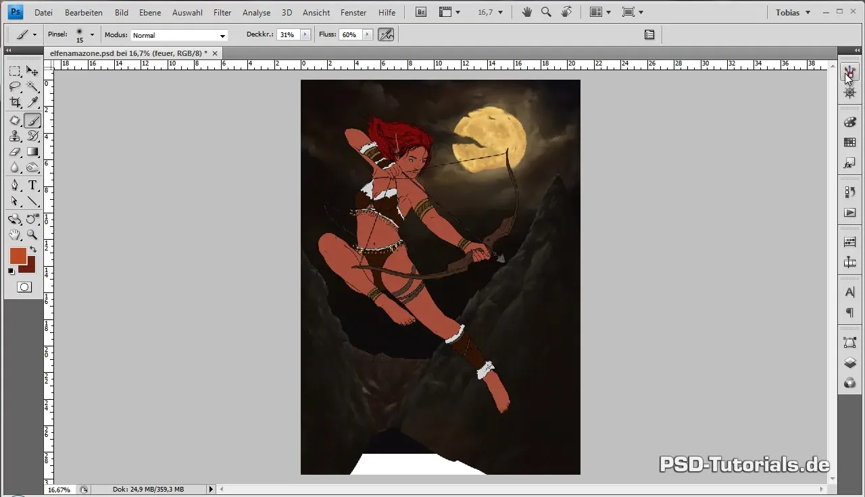
Task: Open the Tobias workspace switcher
Action: (793, 12)
